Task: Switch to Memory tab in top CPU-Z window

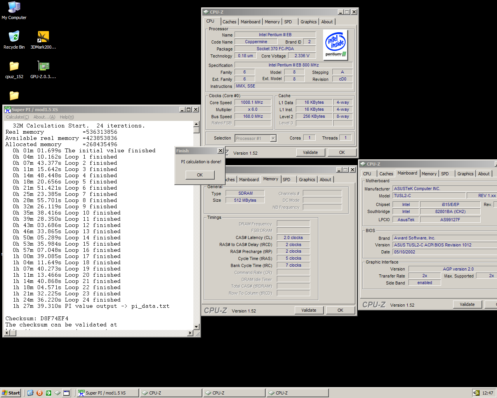Action: pos(272,22)
